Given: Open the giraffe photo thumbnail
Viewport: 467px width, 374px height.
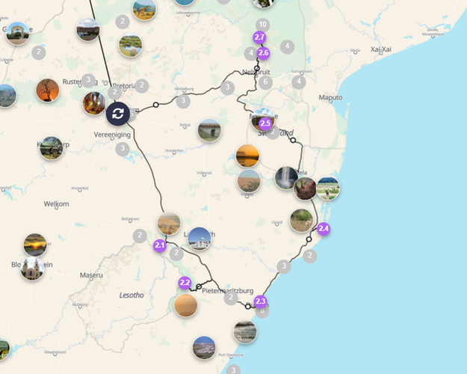Looking at the screenshot, I should pyautogui.click(x=144, y=9).
